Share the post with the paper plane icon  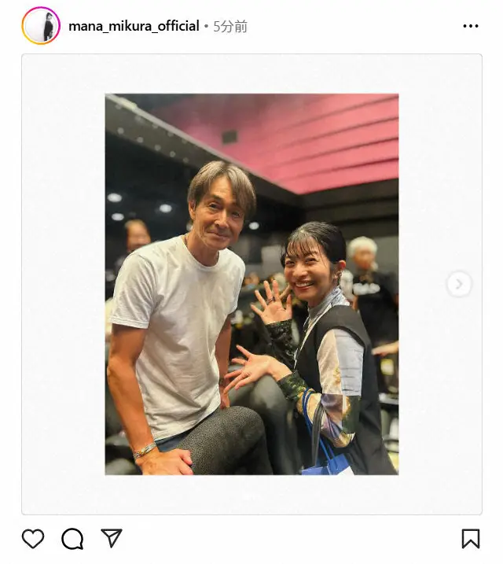coord(112,538)
